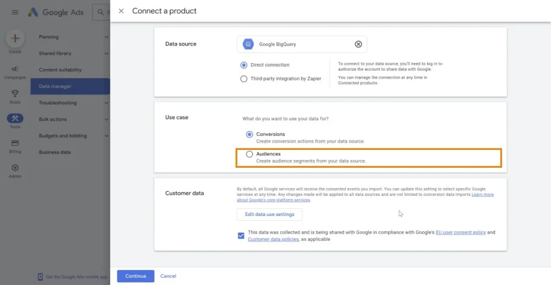
Task: Select the Direct connection radio option
Action: (x=243, y=65)
